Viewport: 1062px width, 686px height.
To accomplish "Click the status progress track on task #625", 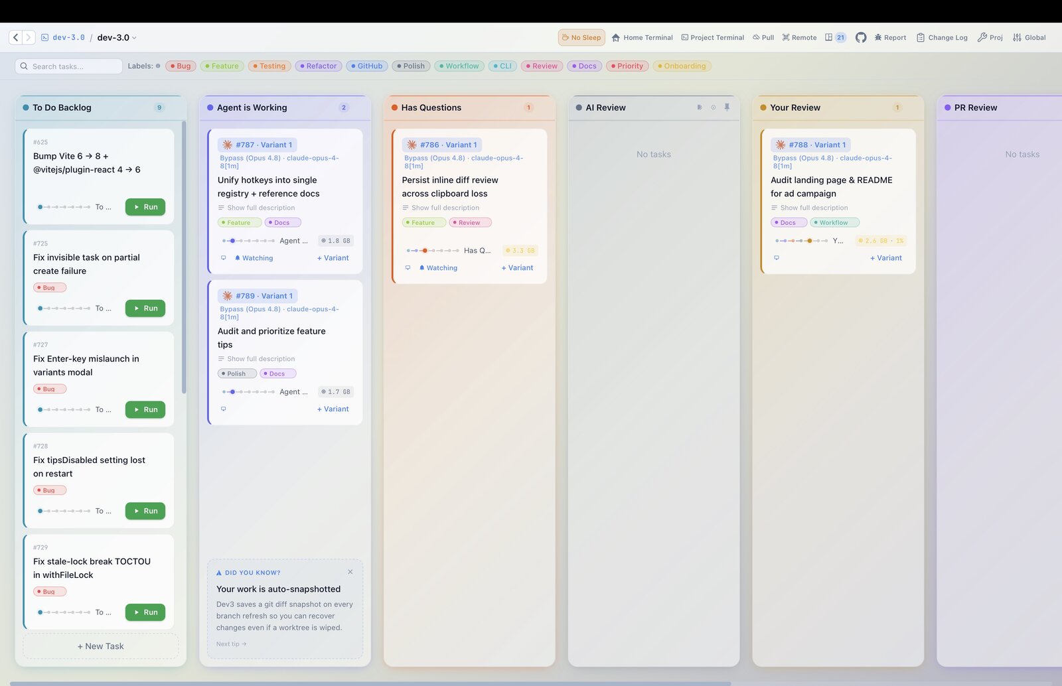I will (64, 207).
